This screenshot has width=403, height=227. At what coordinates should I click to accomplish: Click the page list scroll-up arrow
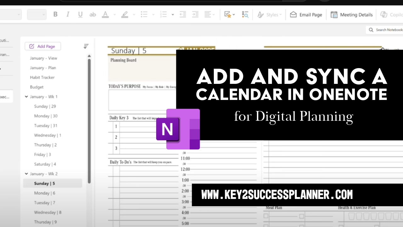pyautogui.click(x=89, y=56)
